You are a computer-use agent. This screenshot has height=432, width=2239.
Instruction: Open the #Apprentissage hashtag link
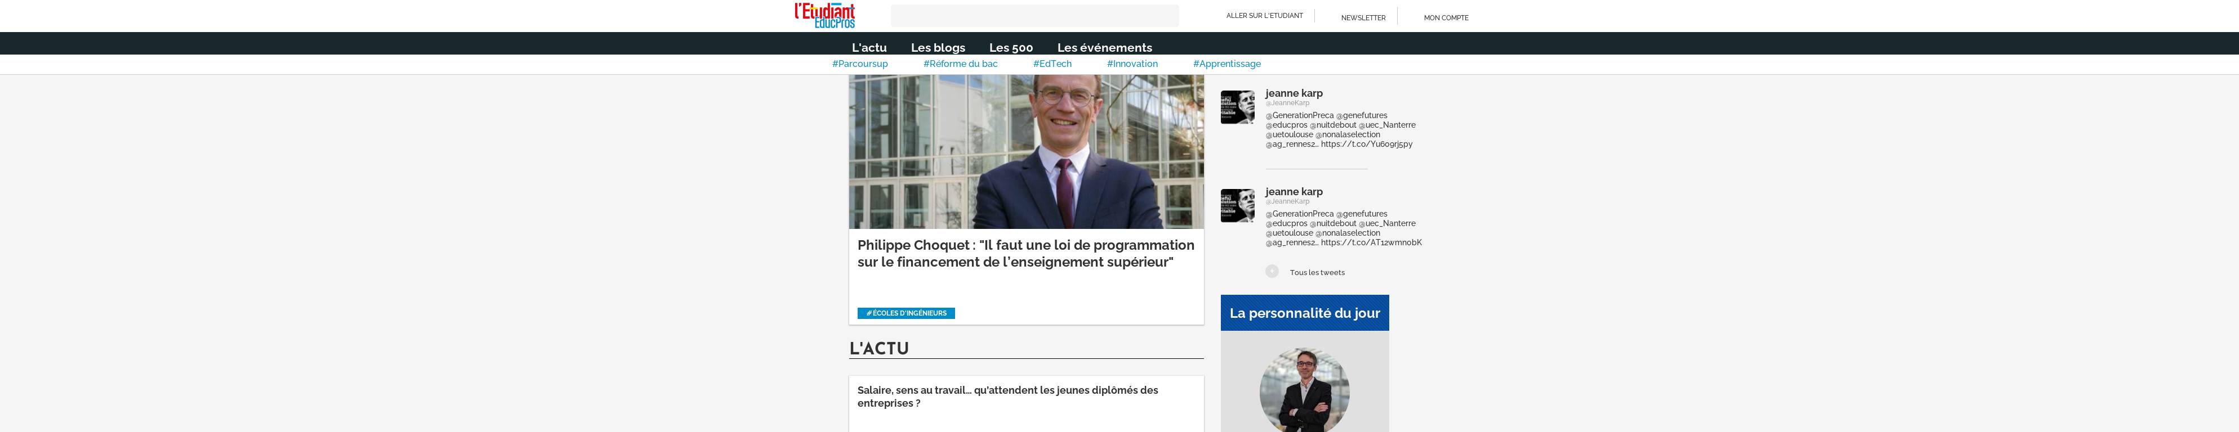(x=1226, y=64)
